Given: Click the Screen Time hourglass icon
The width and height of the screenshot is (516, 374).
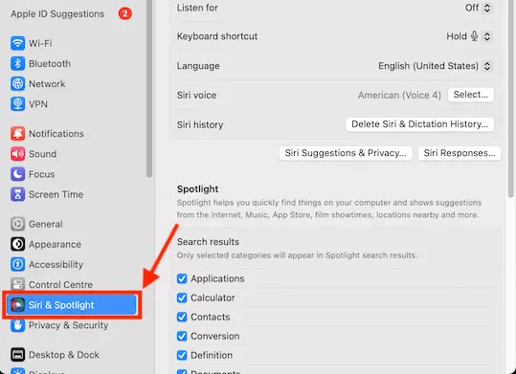Looking at the screenshot, I should 18,194.
